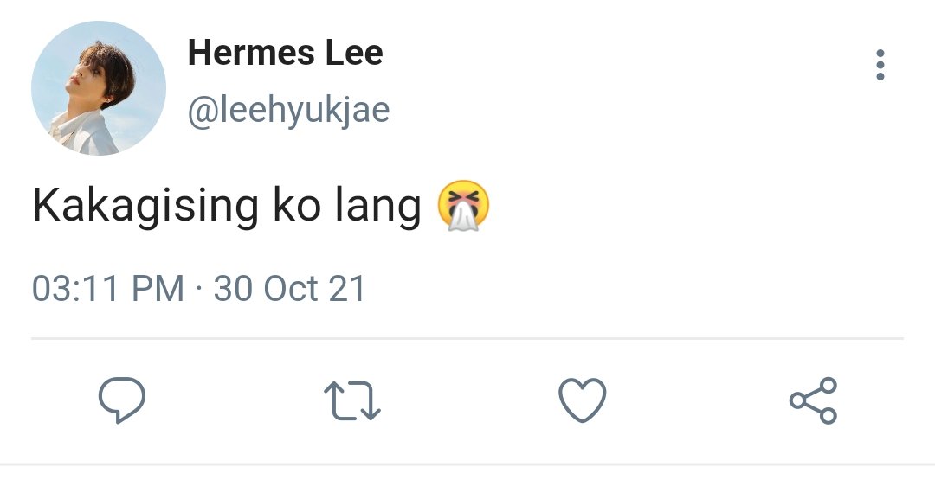This screenshot has width=935, height=480.
Task: Click the first name Hermes in the header
Action: tap(251, 53)
